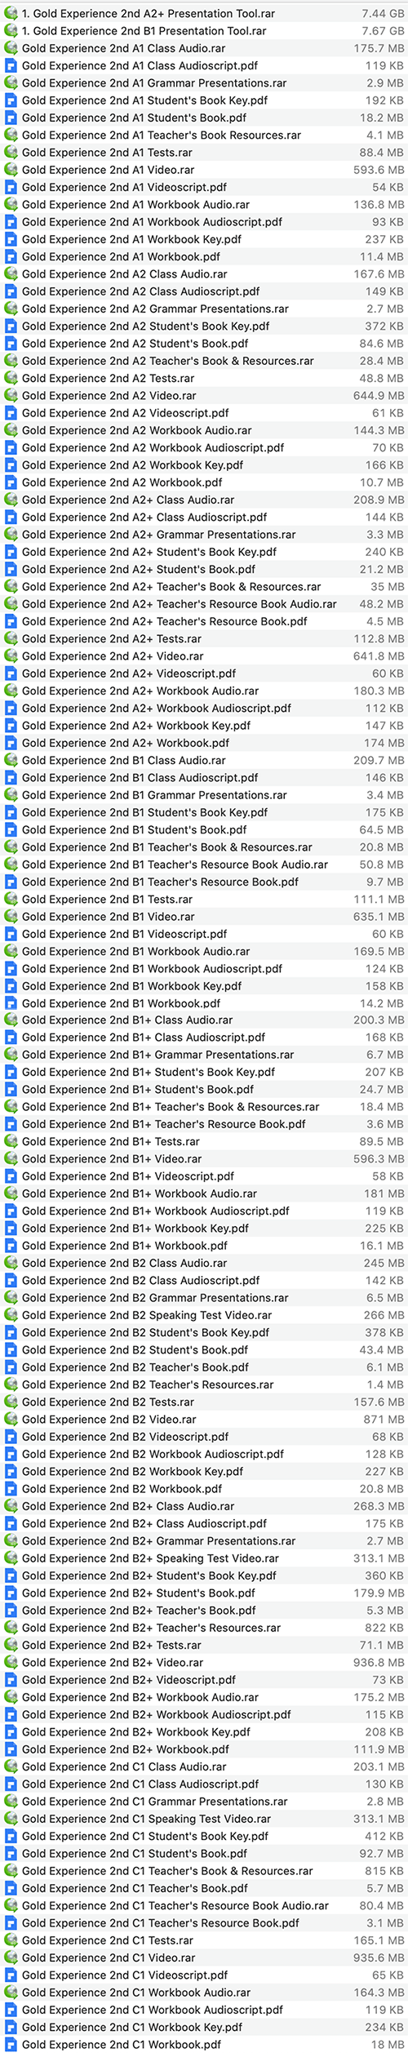The image size is (408, 2053).
Task: Click the PDF icon of A1 Workbook.pdf
Action: coord(11,256)
